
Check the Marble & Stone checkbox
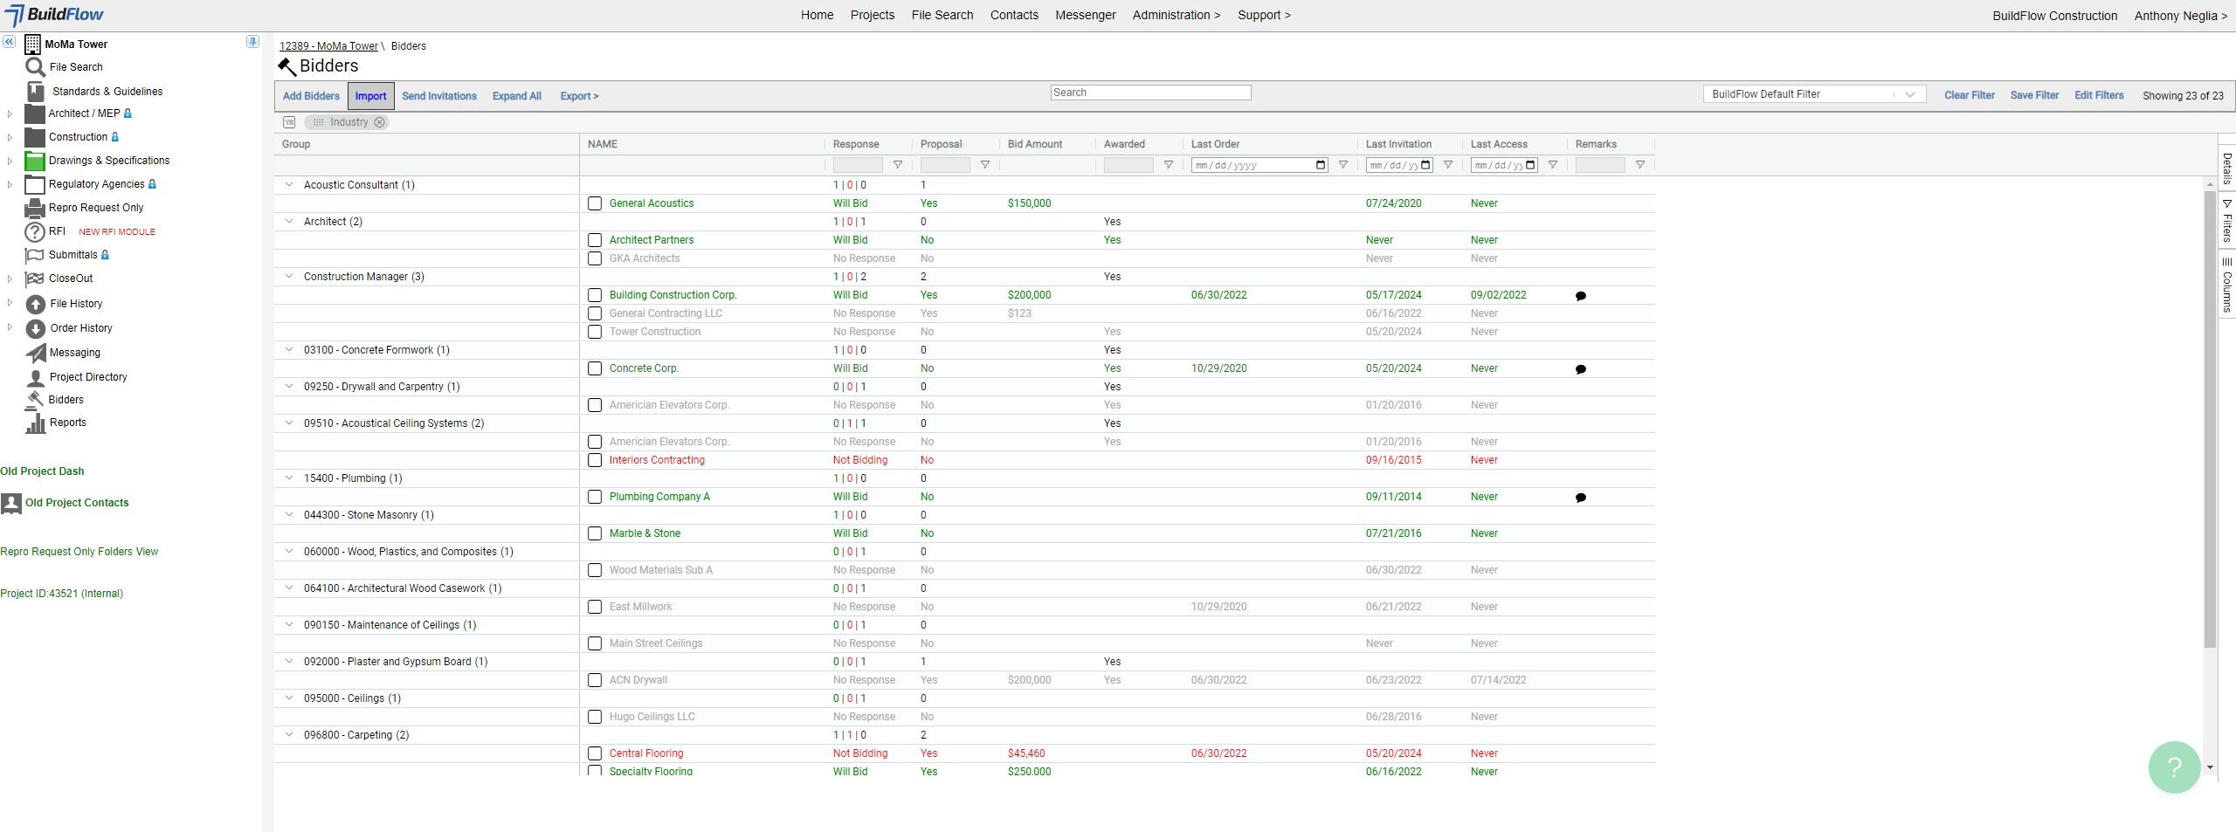tap(595, 533)
